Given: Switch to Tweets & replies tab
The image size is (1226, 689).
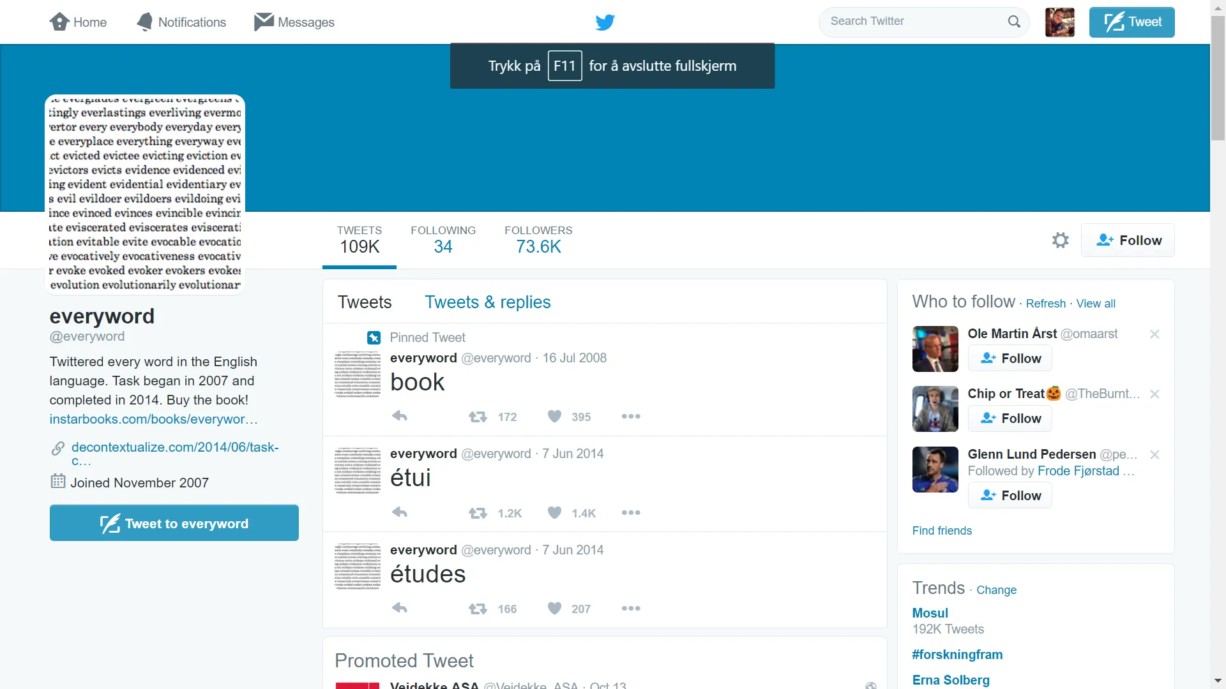Looking at the screenshot, I should [x=487, y=302].
